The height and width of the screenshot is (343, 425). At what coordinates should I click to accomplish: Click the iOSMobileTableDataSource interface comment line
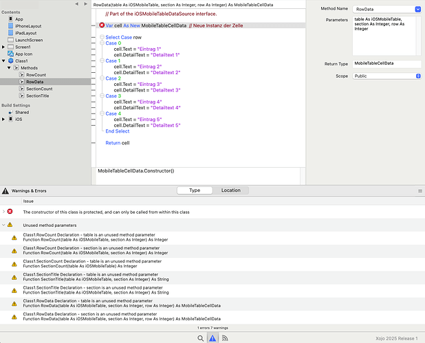[x=161, y=14]
